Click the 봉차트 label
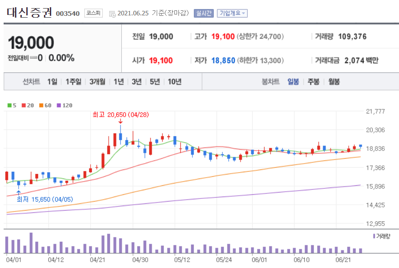Image resolution: width=399 pixels, height=268 pixels. click(270, 81)
